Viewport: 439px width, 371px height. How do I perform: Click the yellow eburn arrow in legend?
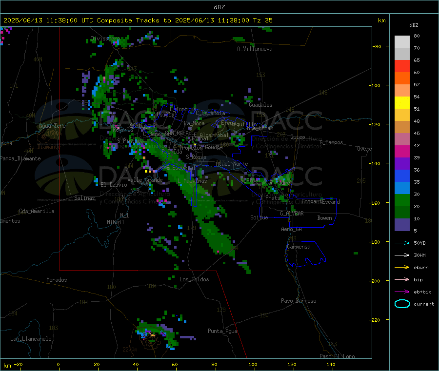(402, 268)
